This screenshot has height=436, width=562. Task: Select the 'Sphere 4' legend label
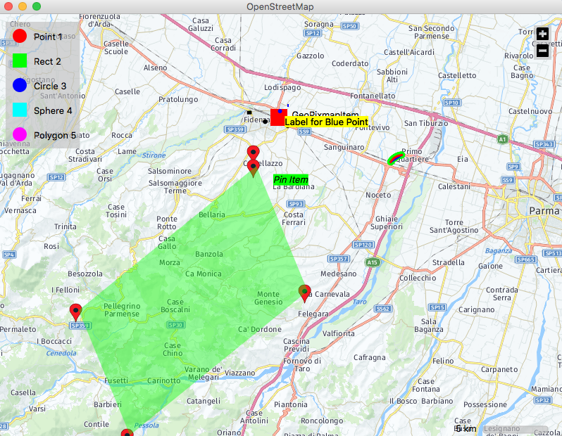[53, 111]
